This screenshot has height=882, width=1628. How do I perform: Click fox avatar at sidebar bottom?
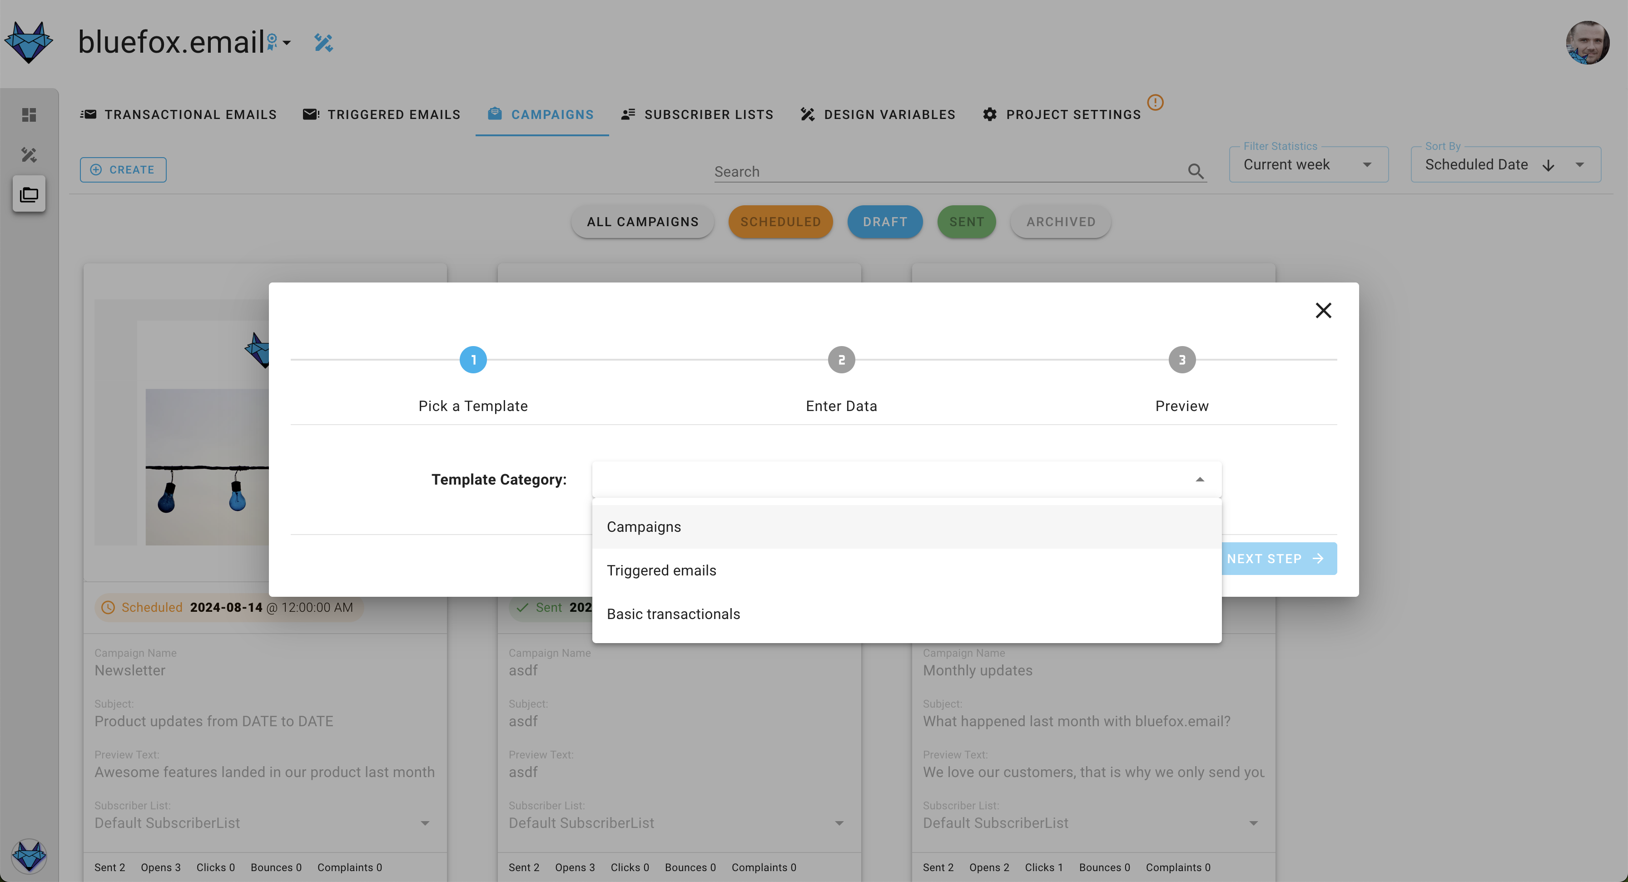29,857
